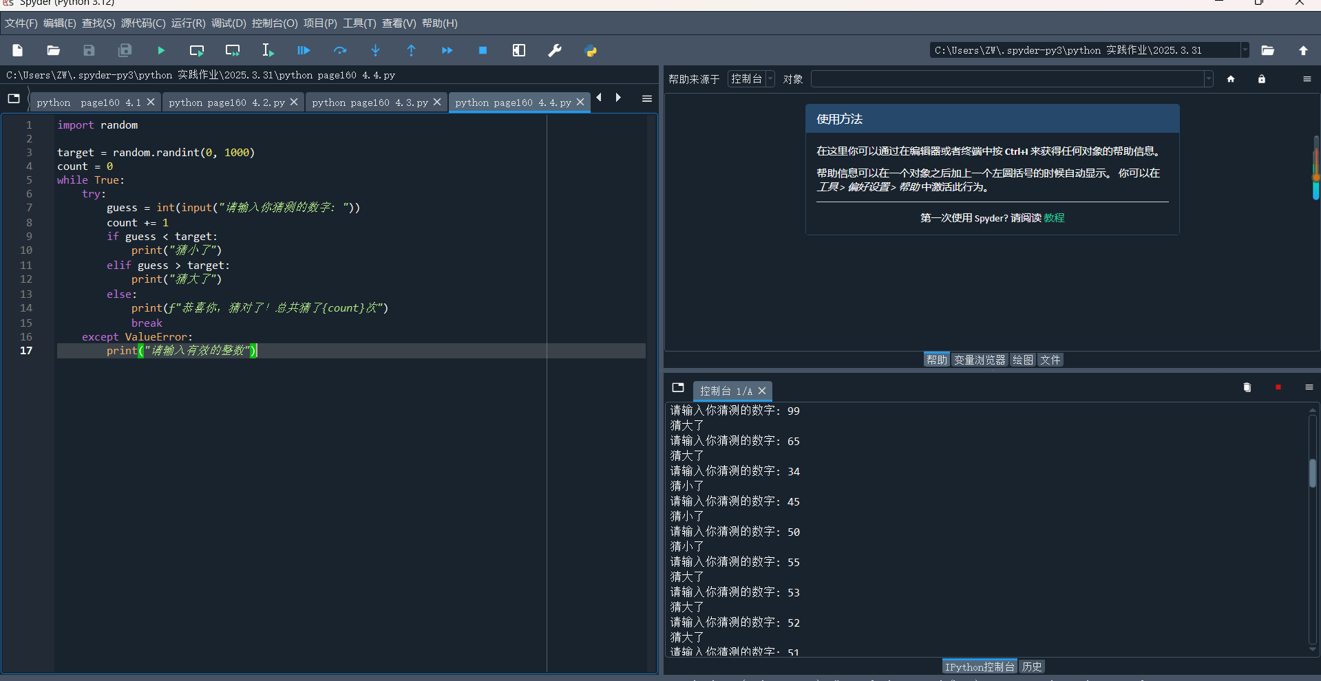Open help pane options hamburger menu
1321x681 pixels.
pyautogui.click(x=1307, y=79)
